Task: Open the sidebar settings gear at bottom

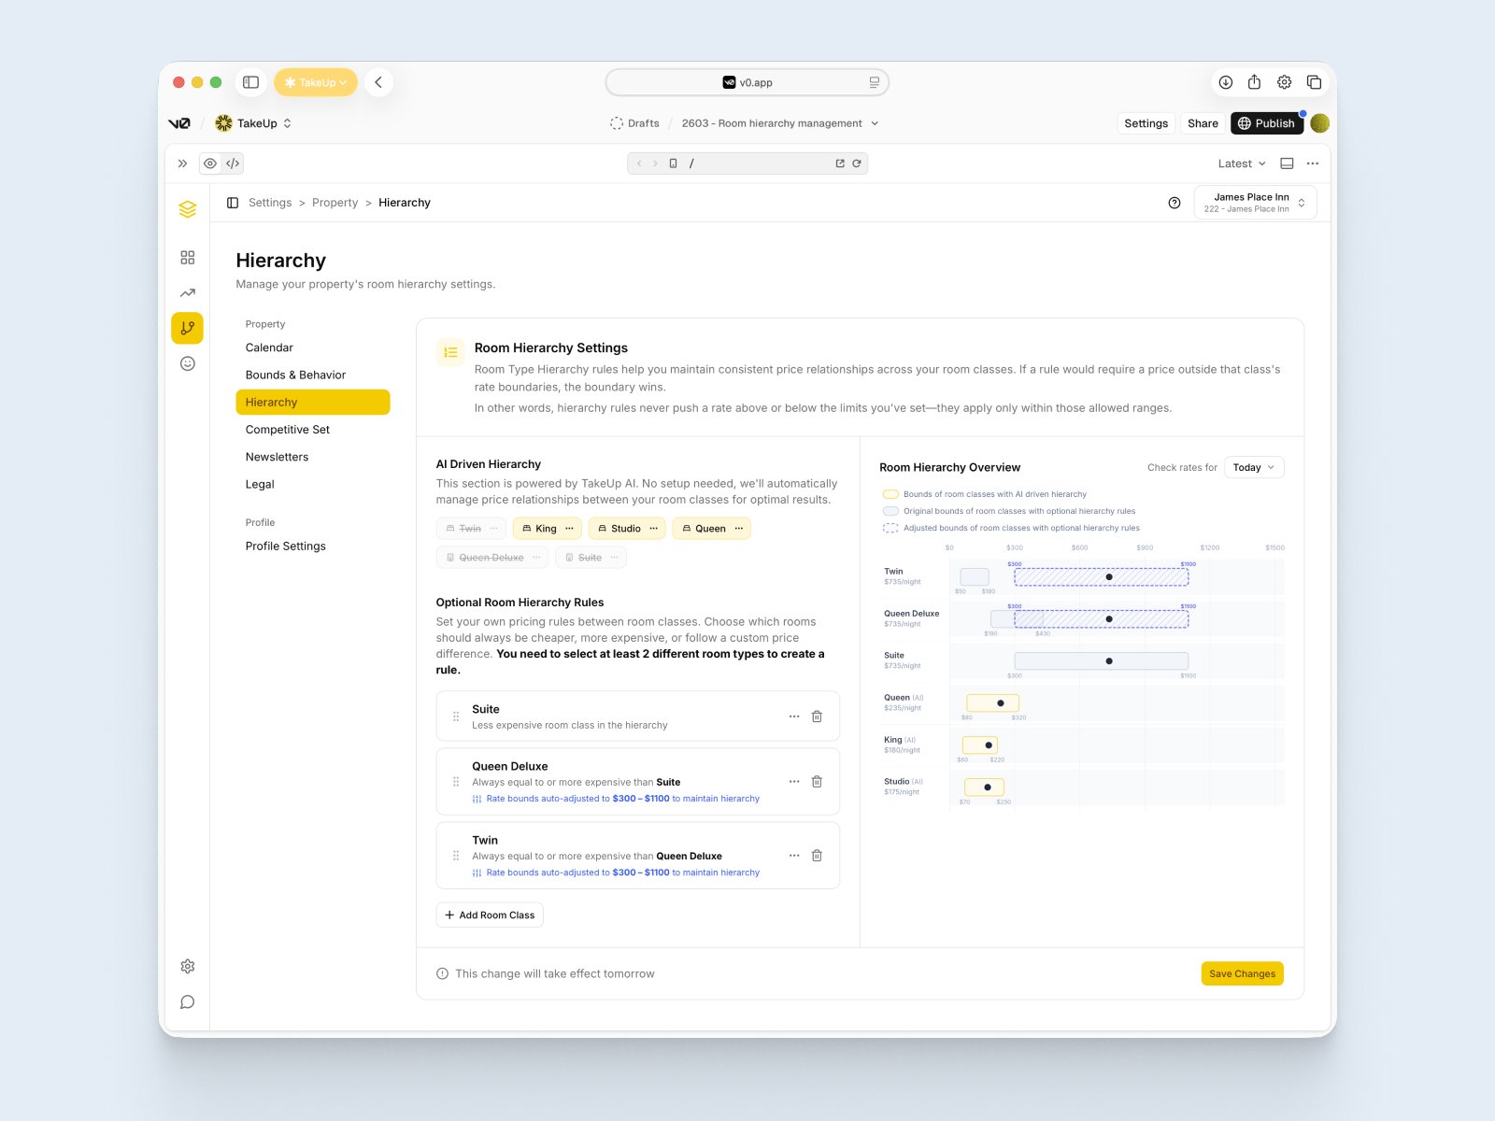Action: tap(188, 966)
